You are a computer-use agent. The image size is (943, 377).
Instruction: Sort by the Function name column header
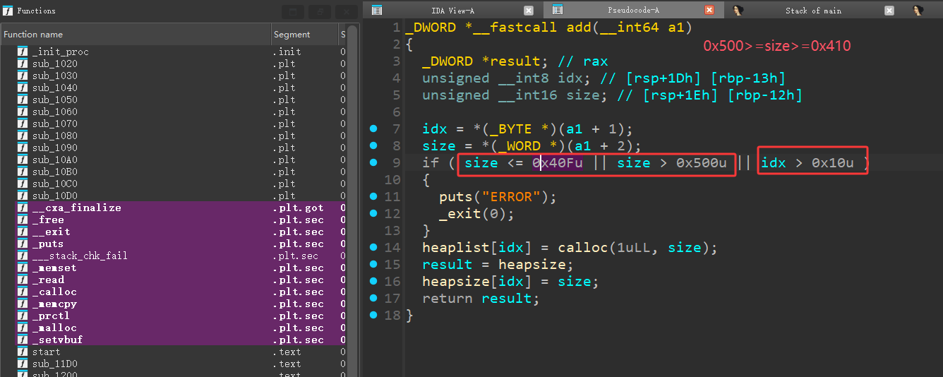pos(136,34)
